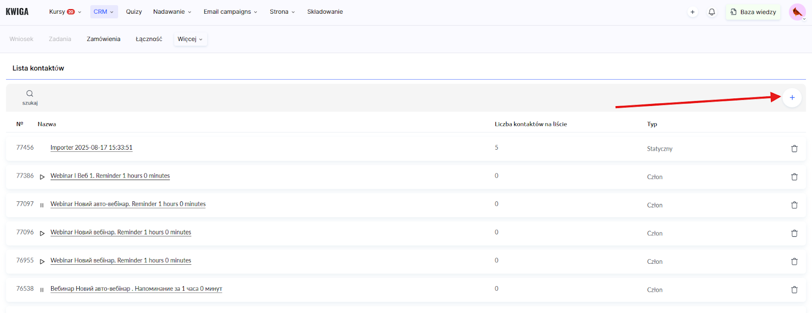Expand the CRM dropdown menu
The height and width of the screenshot is (313, 812).
click(104, 12)
